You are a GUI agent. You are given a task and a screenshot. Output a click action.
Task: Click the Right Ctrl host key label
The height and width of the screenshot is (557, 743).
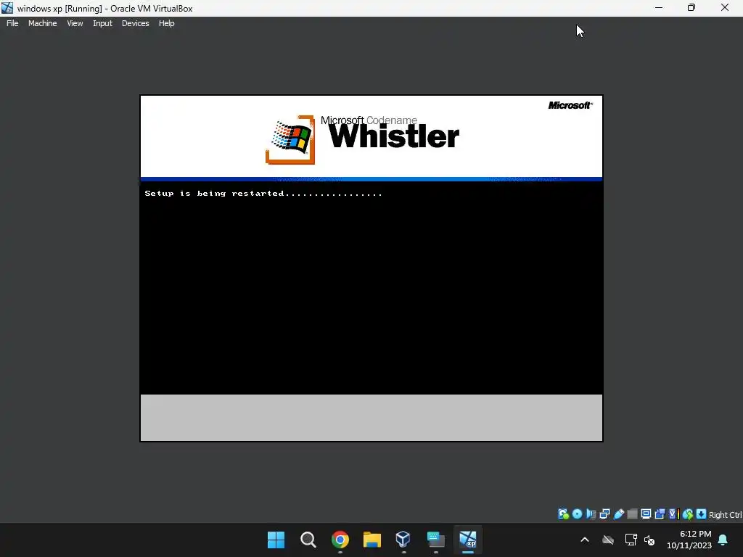coord(725,515)
